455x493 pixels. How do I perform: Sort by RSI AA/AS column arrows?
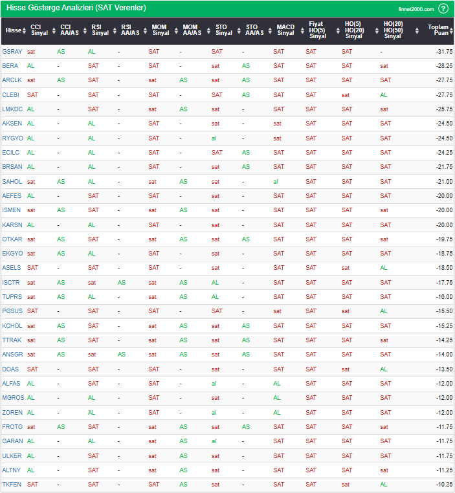click(x=145, y=30)
